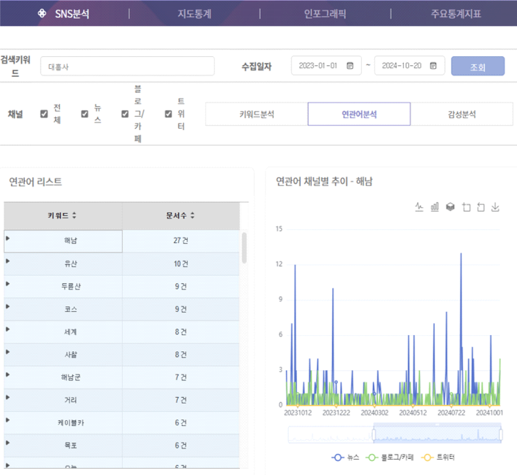Reset the chart zoom
Image resolution: width=517 pixels, height=475 pixels.
[x=481, y=207]
